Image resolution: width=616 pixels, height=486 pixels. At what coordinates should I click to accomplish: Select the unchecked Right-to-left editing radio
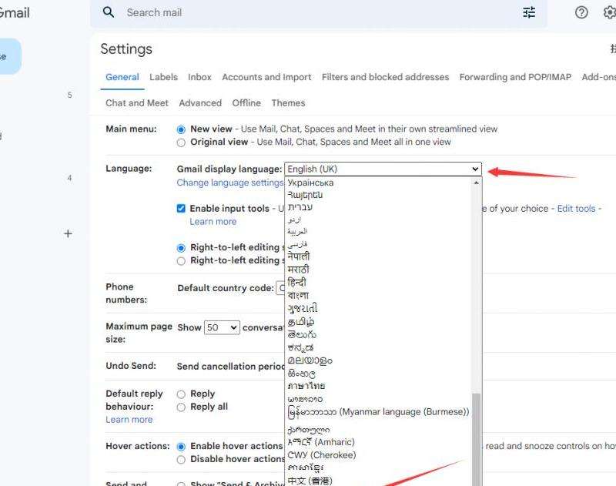pyautogui.click(x=181, y=261)
